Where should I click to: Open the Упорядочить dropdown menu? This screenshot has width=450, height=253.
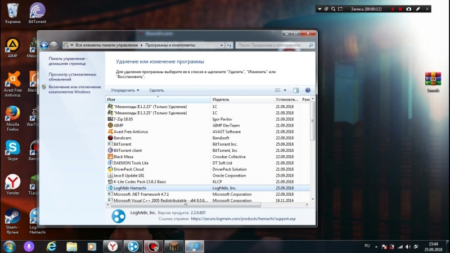click(x=125, y=90)
